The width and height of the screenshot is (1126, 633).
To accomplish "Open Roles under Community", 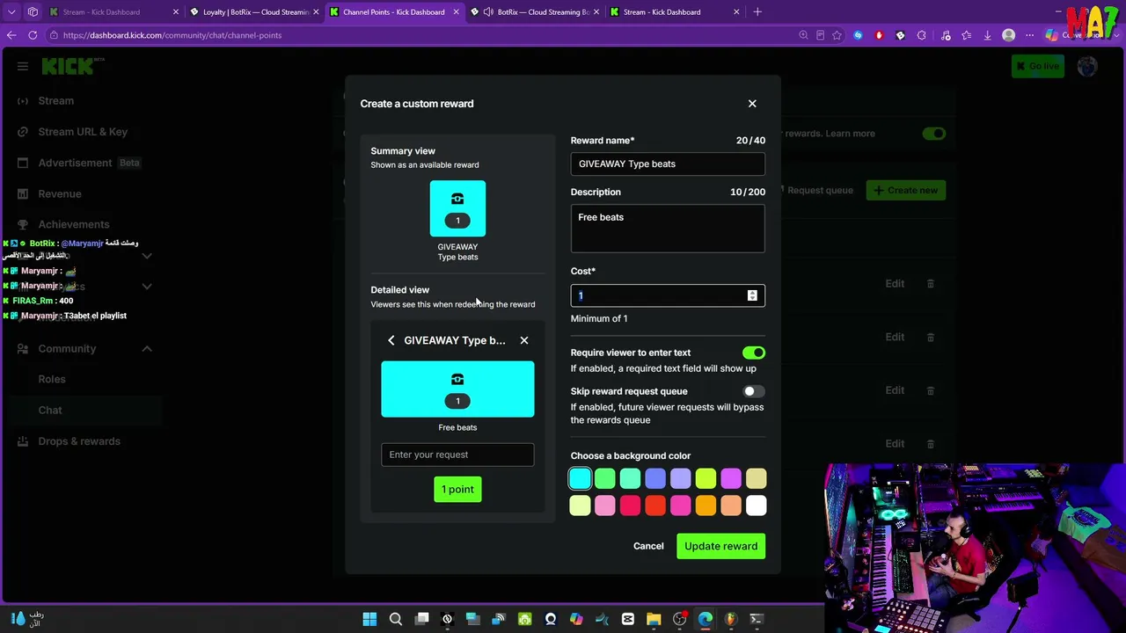I will click(52, 379).
